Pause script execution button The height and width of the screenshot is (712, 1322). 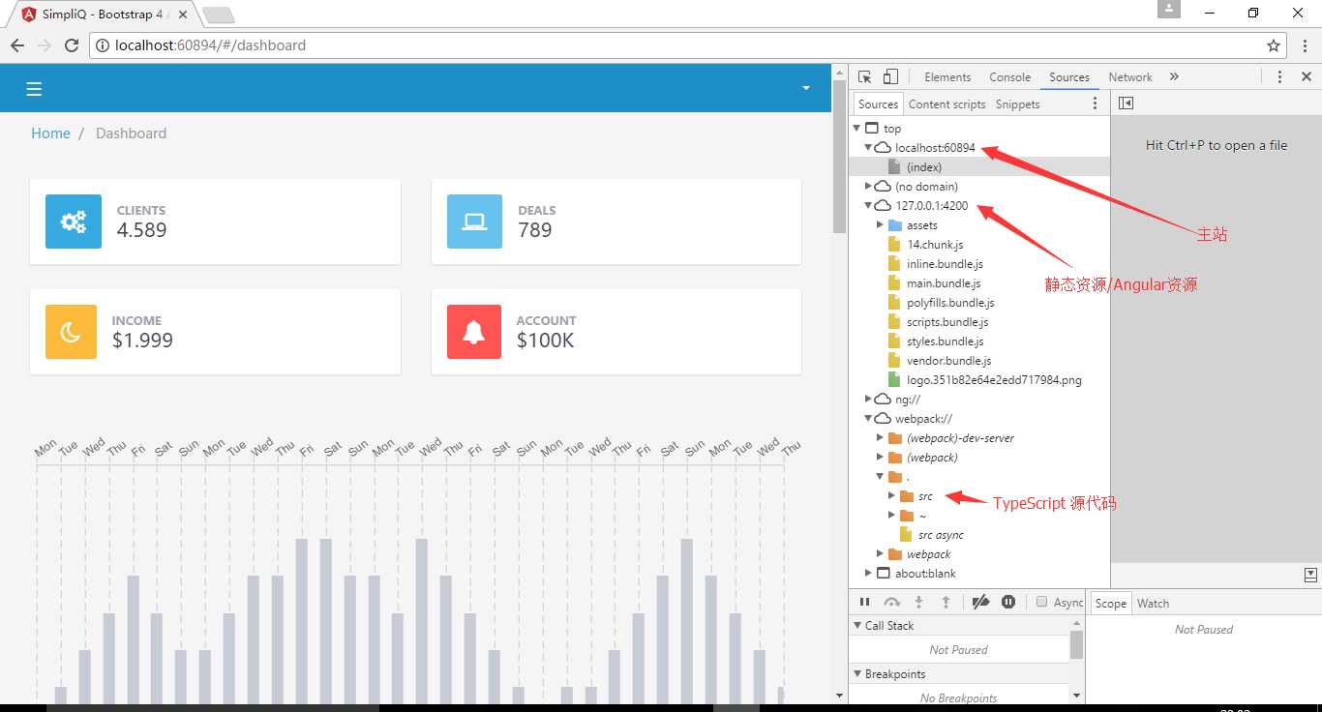pos(865,602)
